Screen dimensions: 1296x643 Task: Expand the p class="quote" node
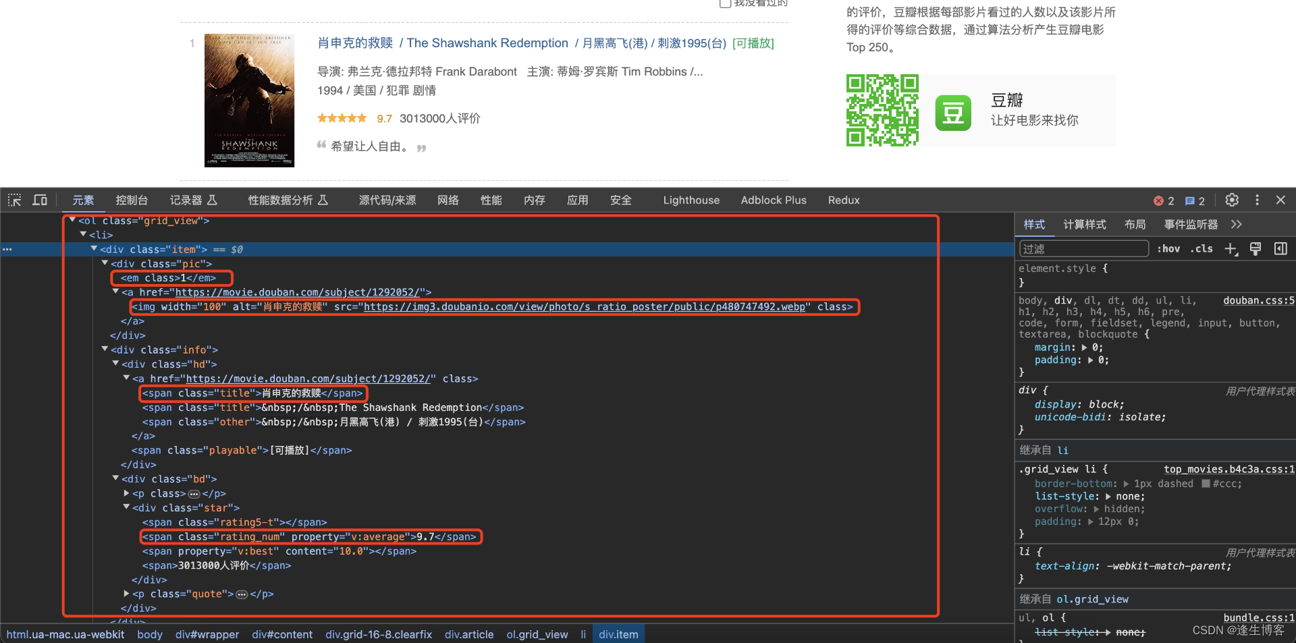tap(126, 594)
